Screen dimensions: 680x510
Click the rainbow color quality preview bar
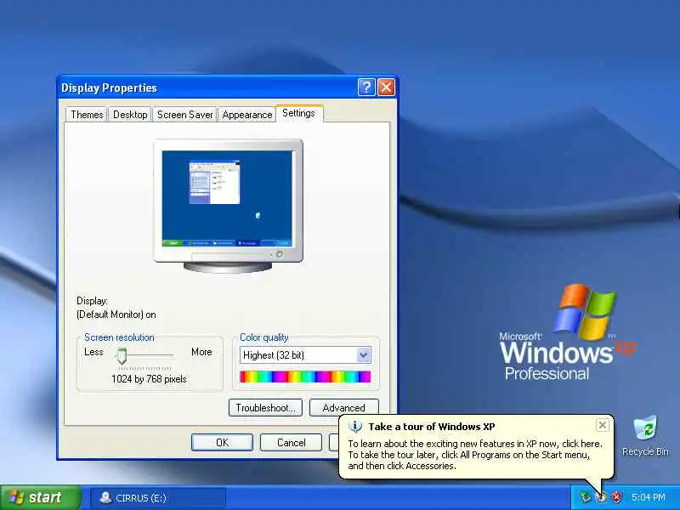click(x=305, y=377)
